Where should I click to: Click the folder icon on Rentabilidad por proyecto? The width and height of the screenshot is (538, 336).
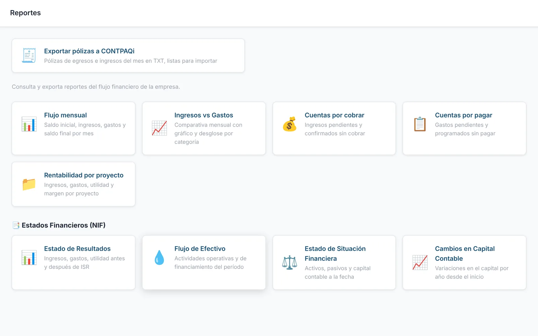click(29, 184)
